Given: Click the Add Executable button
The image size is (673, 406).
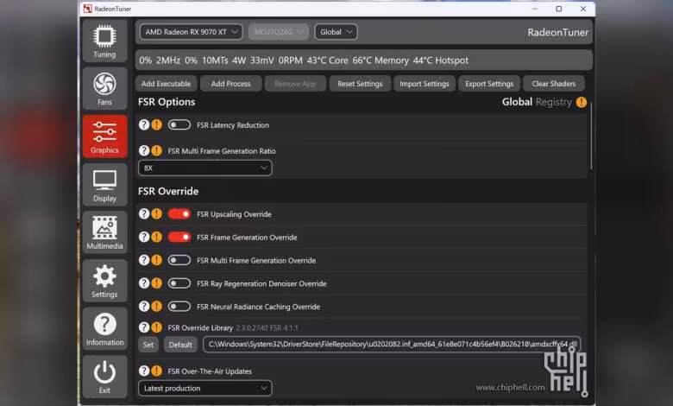Looking at the screenshot, I should click(x=167, y=84).
